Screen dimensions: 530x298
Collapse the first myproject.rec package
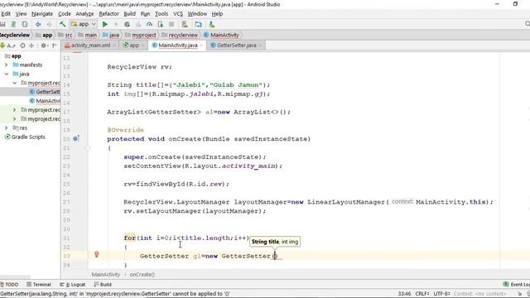15,83
